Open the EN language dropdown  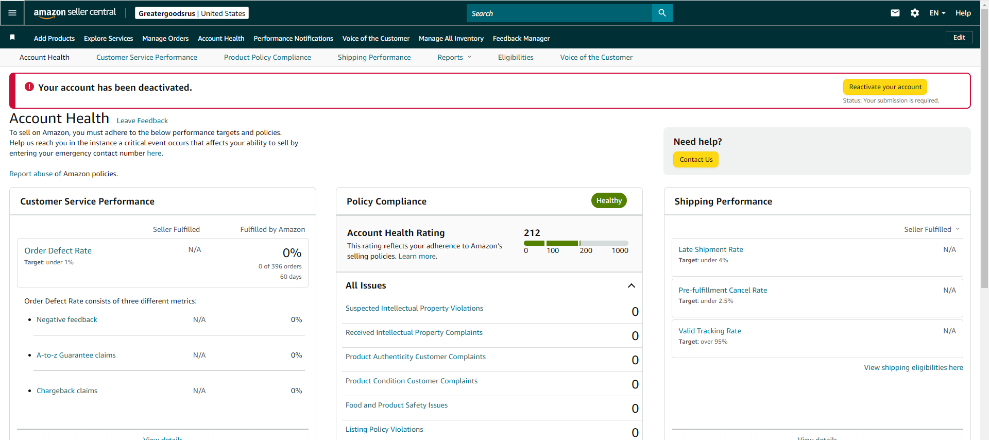coord(937,13)
